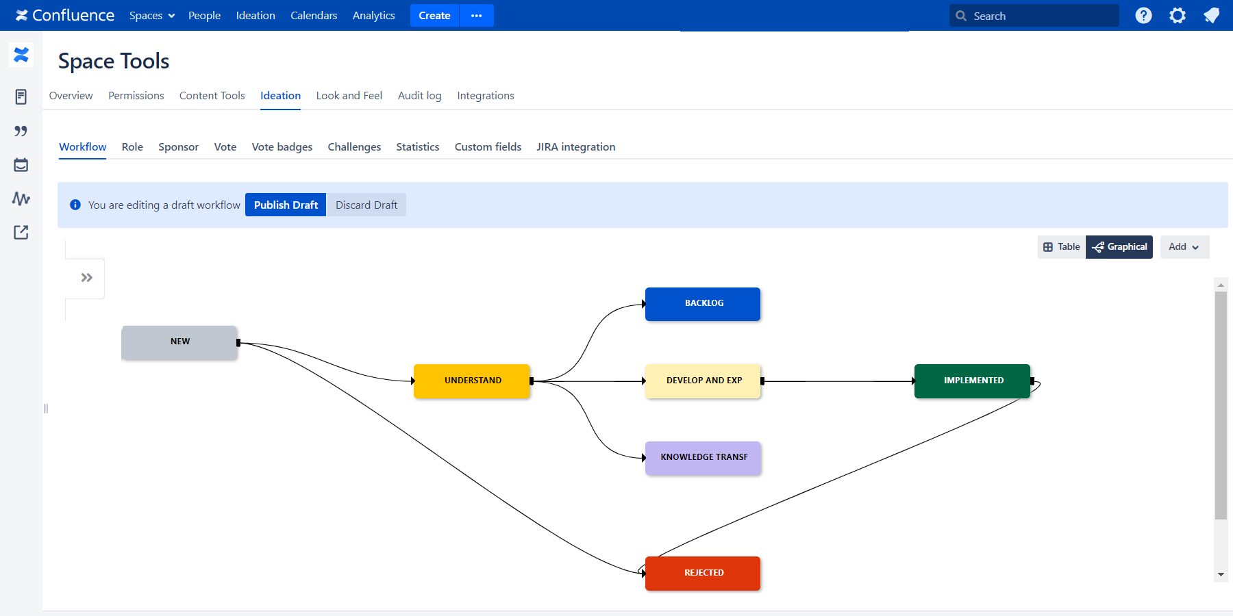The height and width of the screenshot is (616, 1233).
Task: Select the REJECTED workflow node
Action: (x=703, y=573)
